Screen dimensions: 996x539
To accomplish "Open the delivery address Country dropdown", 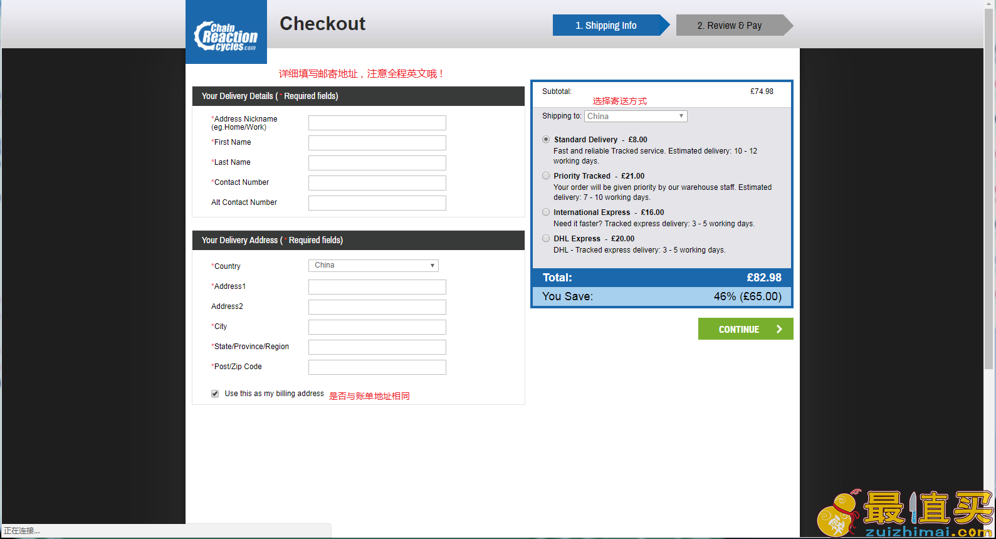I will coord(374,265).
